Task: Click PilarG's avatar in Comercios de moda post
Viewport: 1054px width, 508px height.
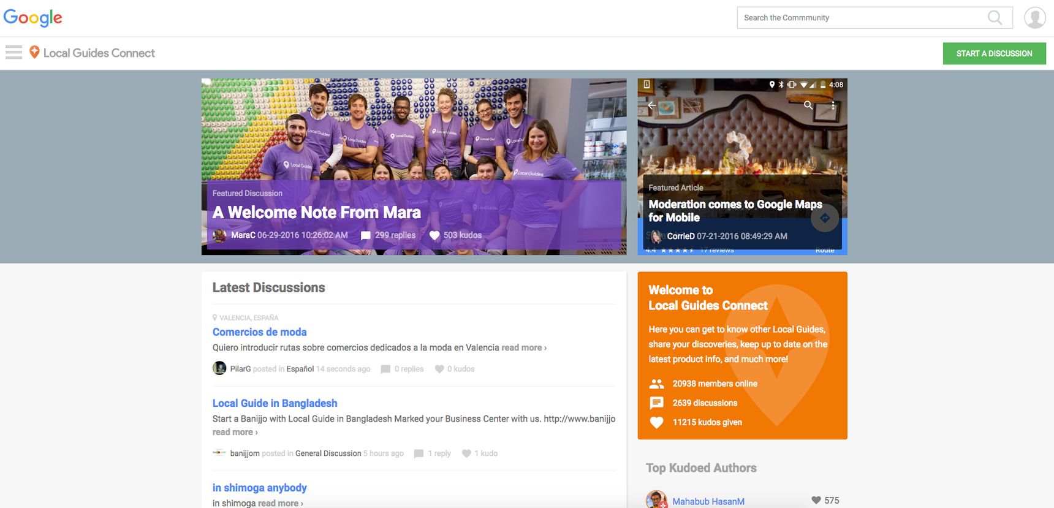Action: tap(219, 368)
